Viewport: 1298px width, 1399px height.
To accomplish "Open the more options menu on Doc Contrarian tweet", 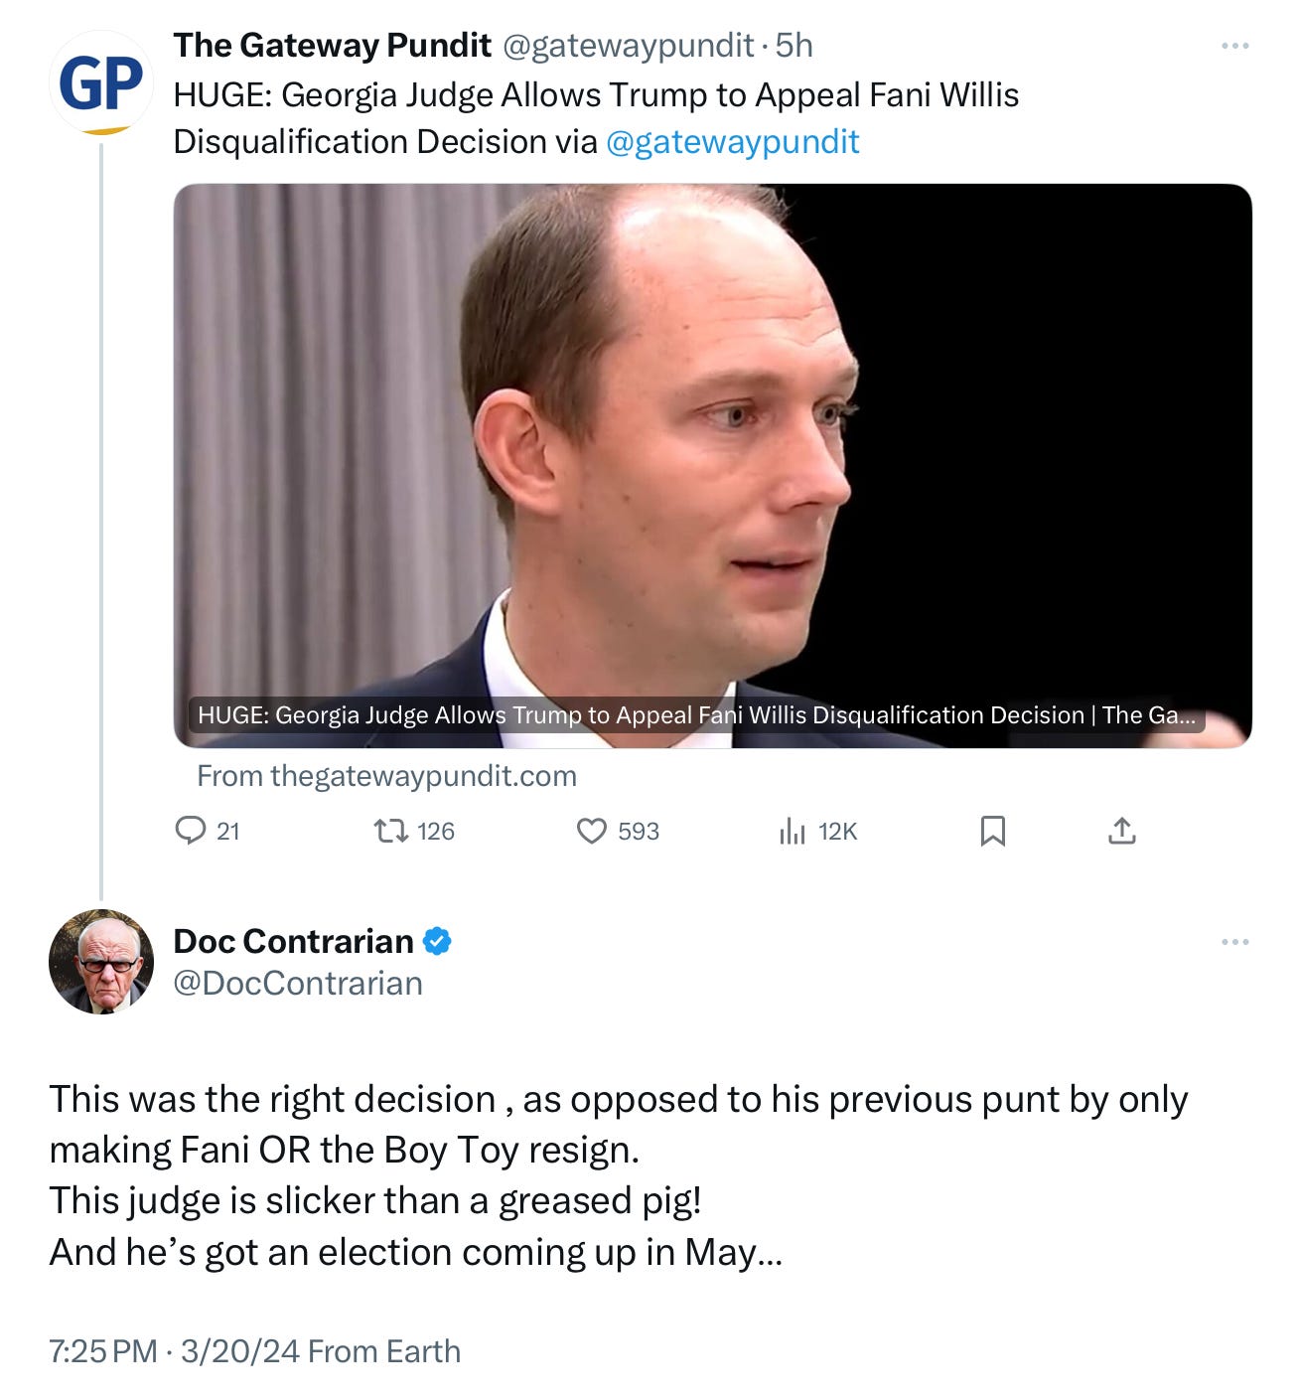I will (1234, 941).
